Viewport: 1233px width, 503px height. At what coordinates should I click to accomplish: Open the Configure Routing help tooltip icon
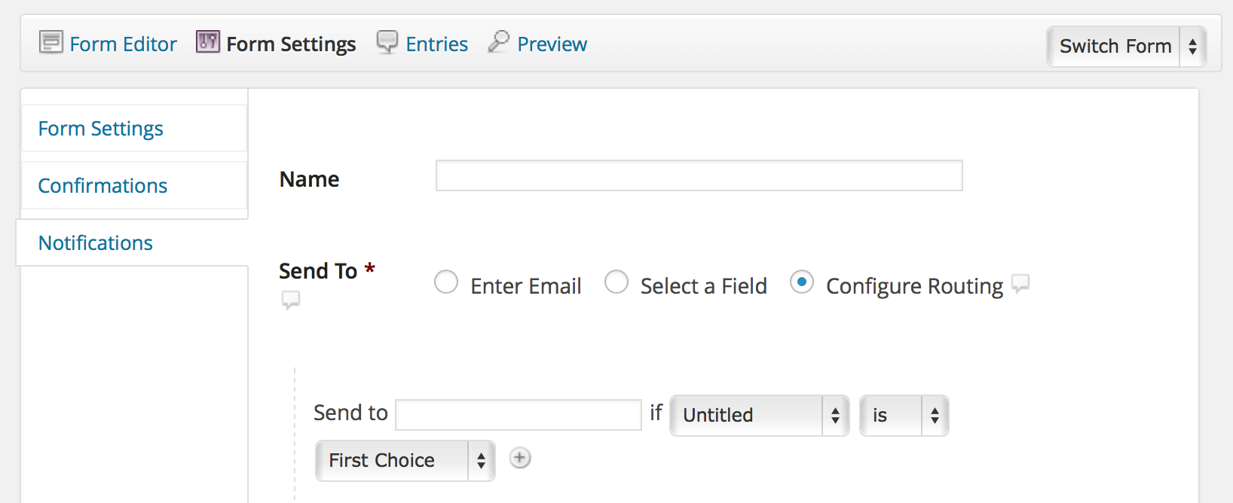[x=1021, y=283]
